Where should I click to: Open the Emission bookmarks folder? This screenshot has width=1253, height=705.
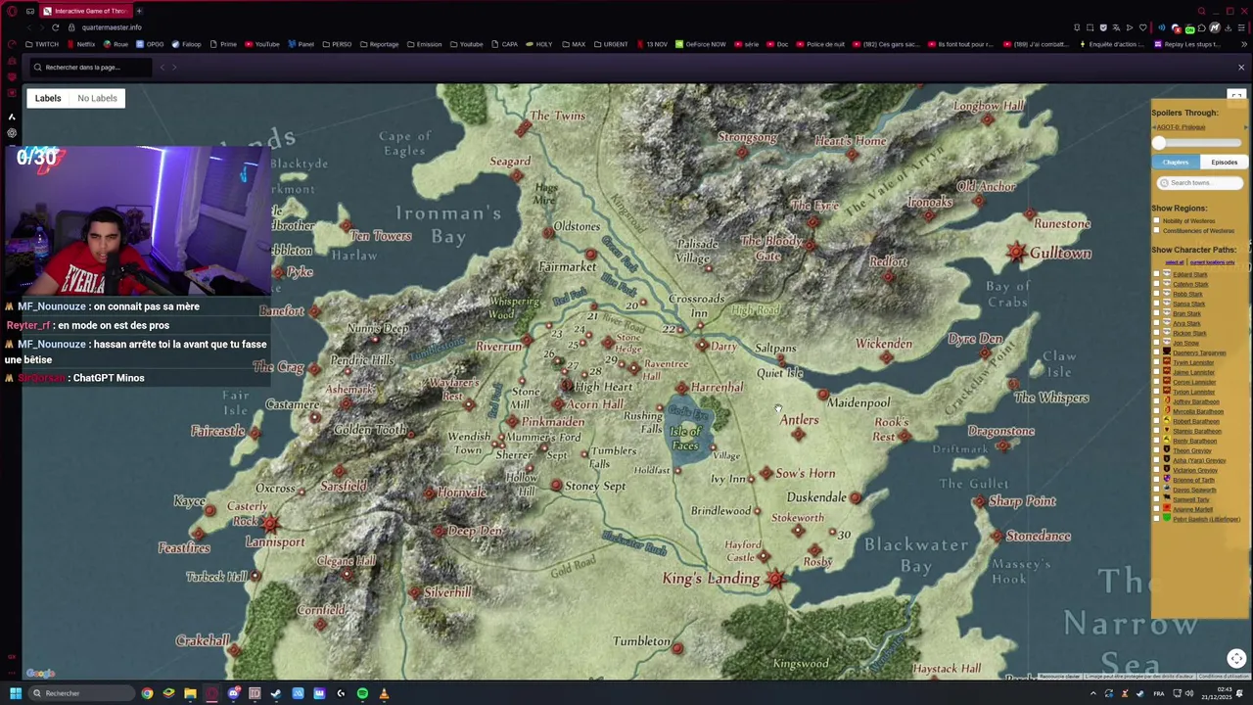click(x=424, y=44)
